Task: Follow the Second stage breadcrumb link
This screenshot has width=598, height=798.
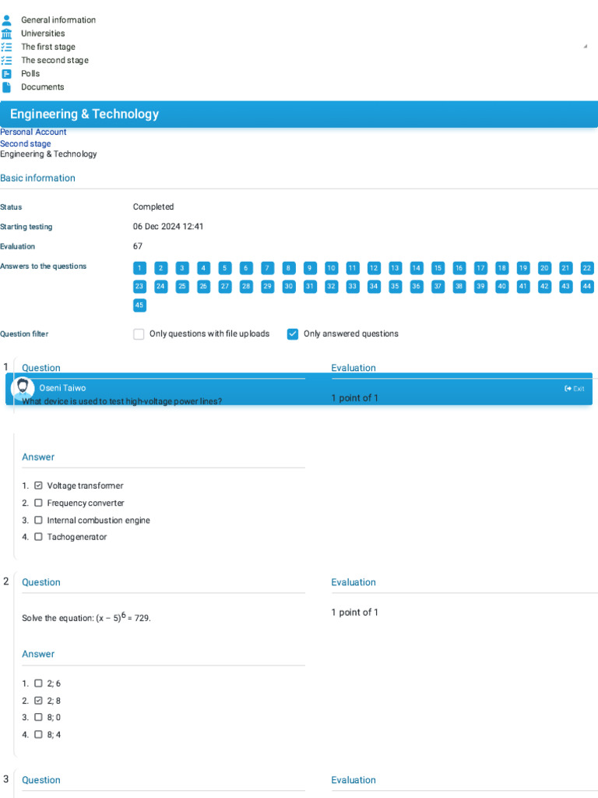Action: [x=26, y=143]
